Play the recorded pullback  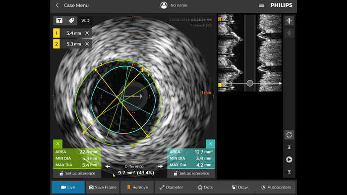pos(289,159)
